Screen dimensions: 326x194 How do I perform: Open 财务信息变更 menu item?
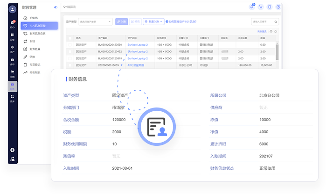[x=39, y=34]
